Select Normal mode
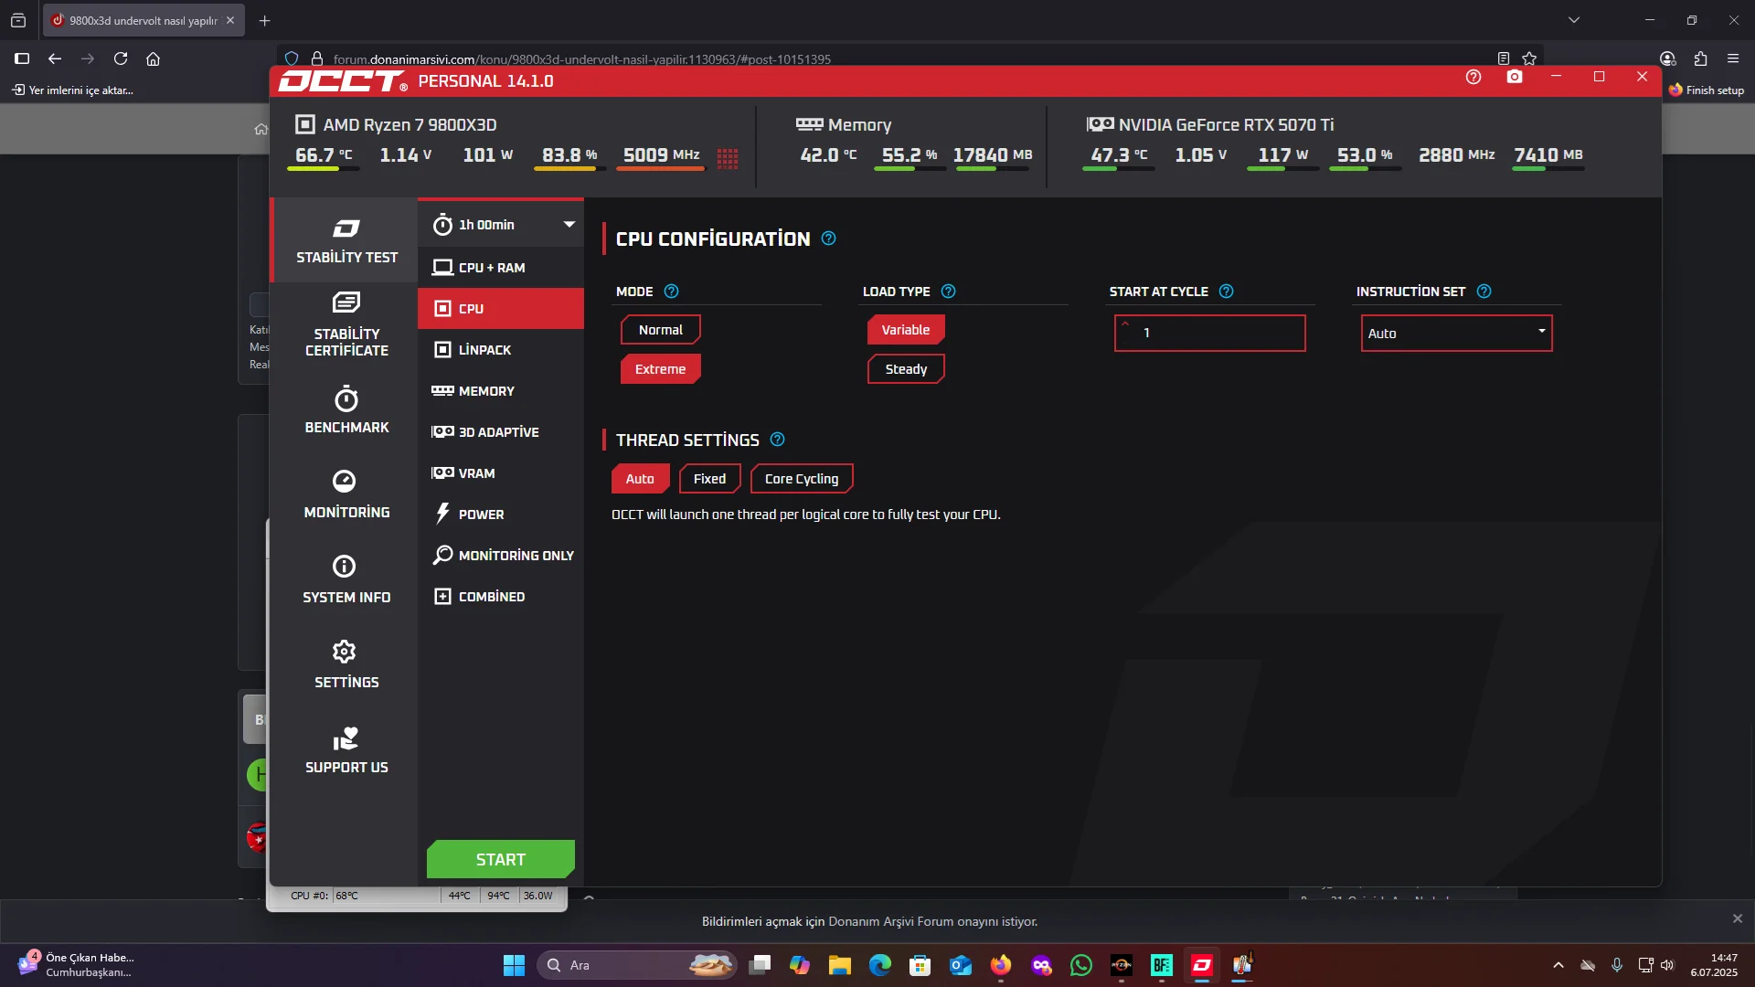Screen dimensions: 1755x987 pyautogui.click(x=660, y=330)
